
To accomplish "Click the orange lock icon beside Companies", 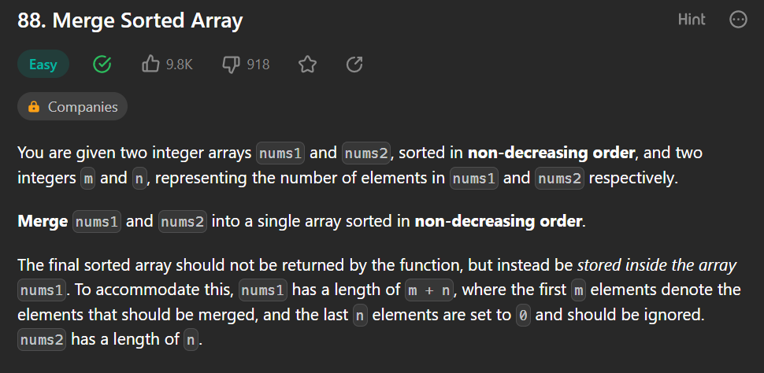I will pyautogui.click(x=34, y=107).
